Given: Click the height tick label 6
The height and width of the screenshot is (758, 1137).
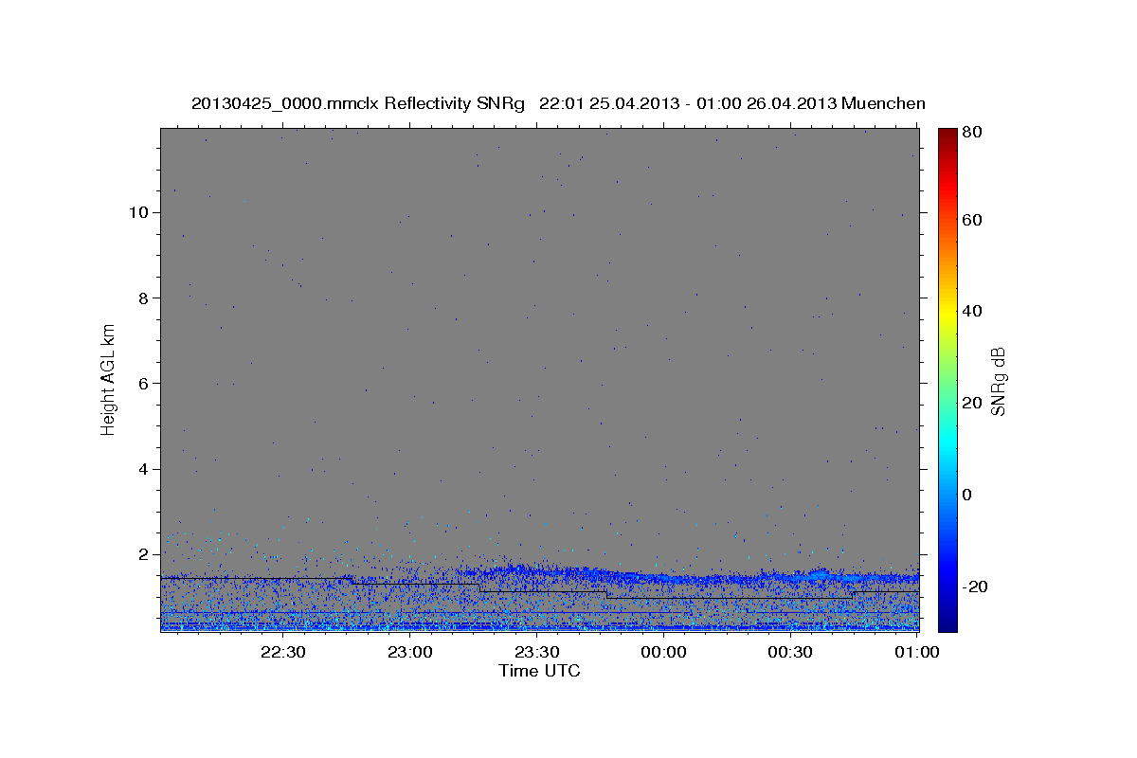Looking at the screenshot, I should pyautogui.click(x=143, y=383).
